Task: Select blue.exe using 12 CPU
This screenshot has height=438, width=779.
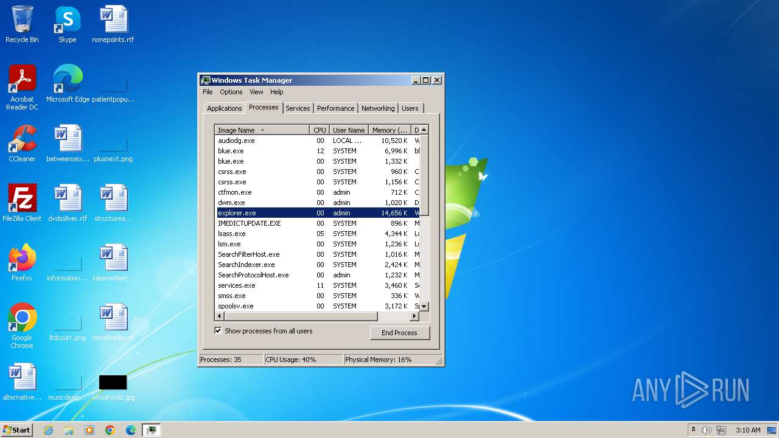Action: point(318,151)
